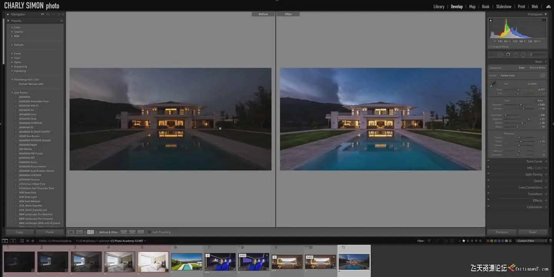Screen dimensions: 554x277
Task: Select Color treatment option
Action: (522, 68)
